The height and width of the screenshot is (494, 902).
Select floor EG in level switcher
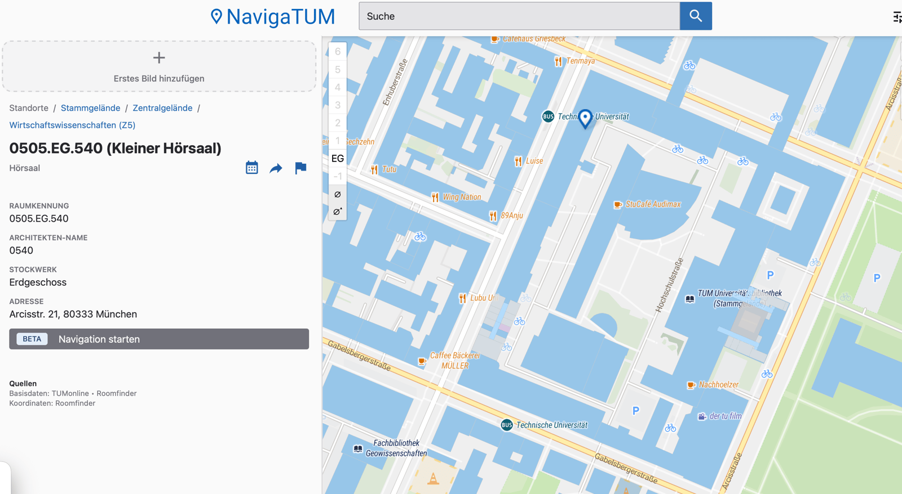[337, 159]
